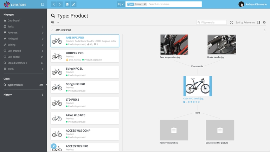
Task: Remove the Product type filter chip
Action: tap(144, 4)
